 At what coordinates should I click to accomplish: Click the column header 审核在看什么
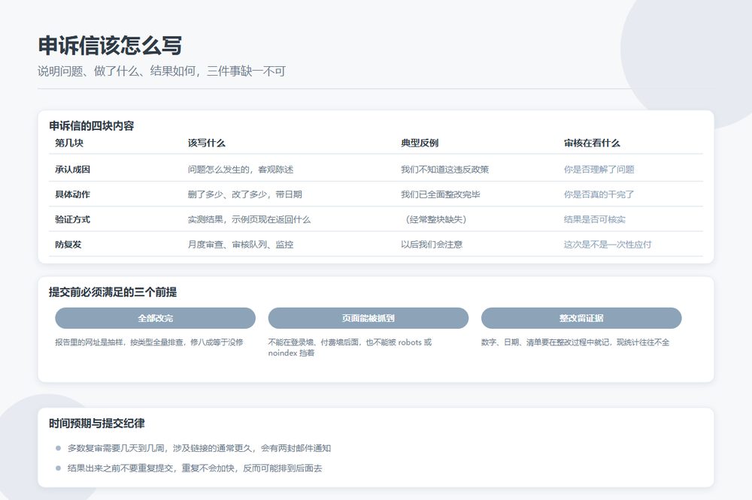(592, 143)
